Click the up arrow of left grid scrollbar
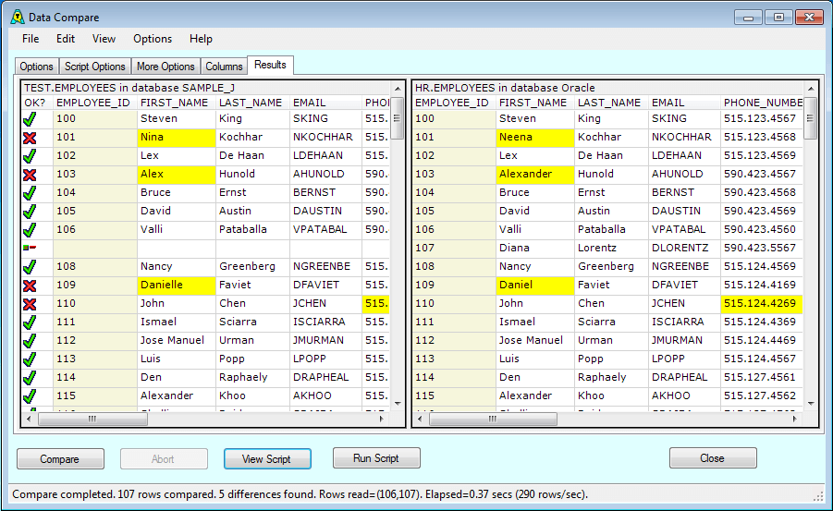 [398, 88]
